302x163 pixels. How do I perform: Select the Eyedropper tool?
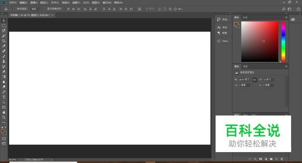3,46
